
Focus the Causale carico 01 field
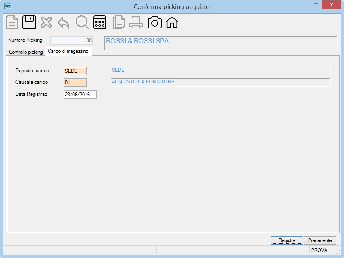tap(75, 83)
